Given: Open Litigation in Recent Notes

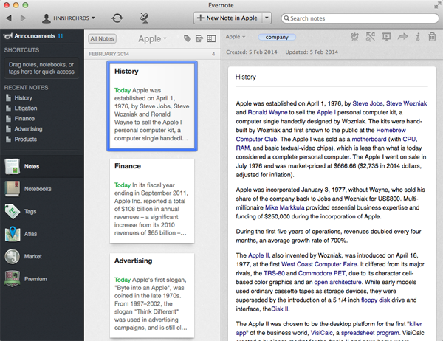Looking at the screenshot, I should pos(26,108).
